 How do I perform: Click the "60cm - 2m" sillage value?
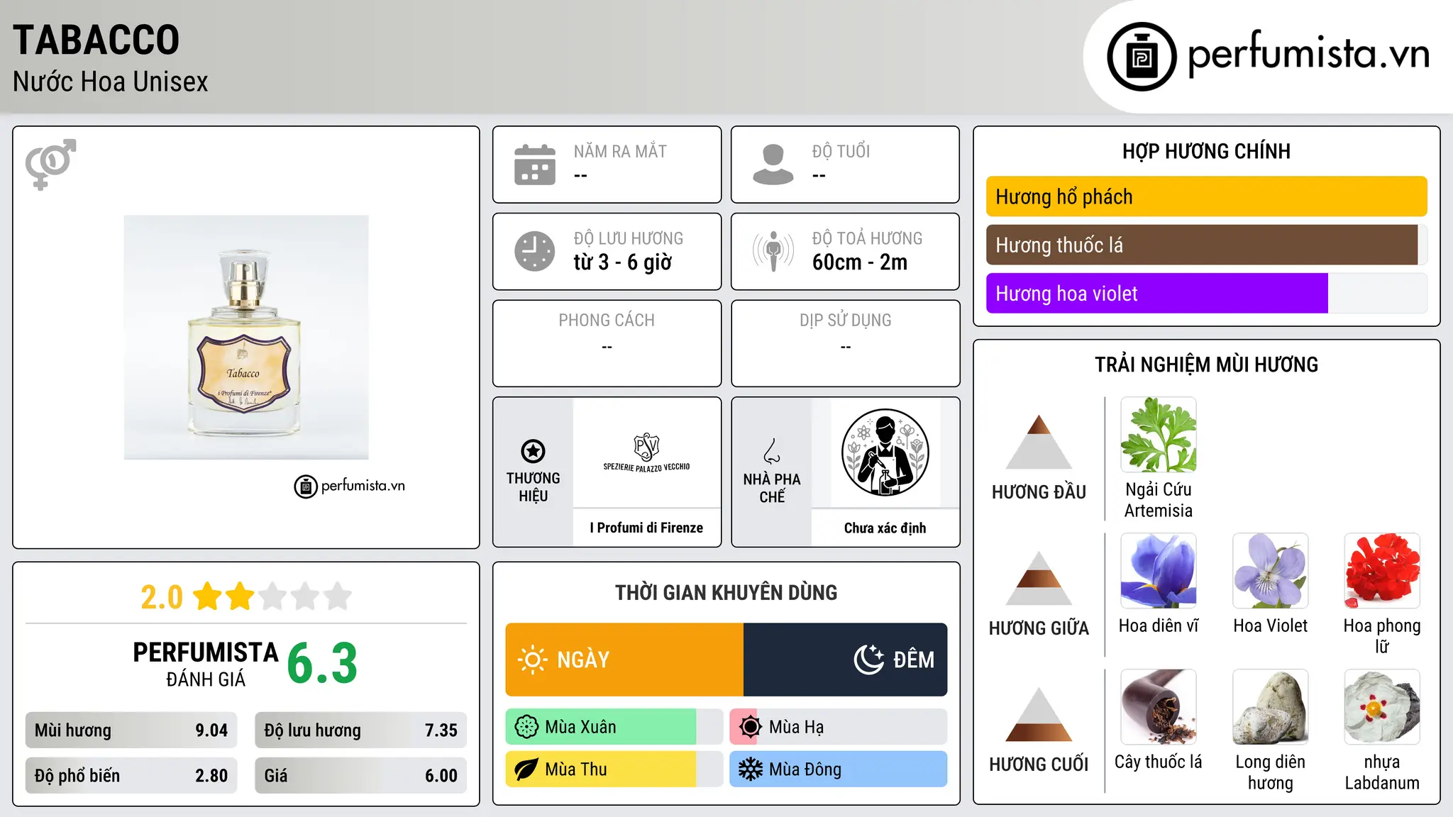tap(860, 262)
